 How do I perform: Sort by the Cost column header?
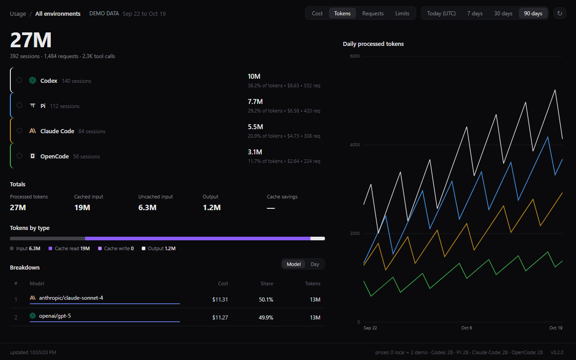tap(223, 283)
